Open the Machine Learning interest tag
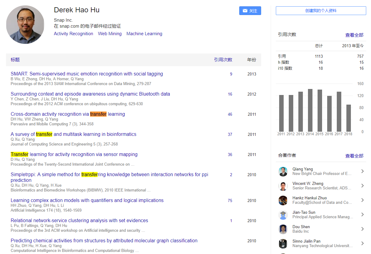The image size is (371, 254). [x=144, y=34]
